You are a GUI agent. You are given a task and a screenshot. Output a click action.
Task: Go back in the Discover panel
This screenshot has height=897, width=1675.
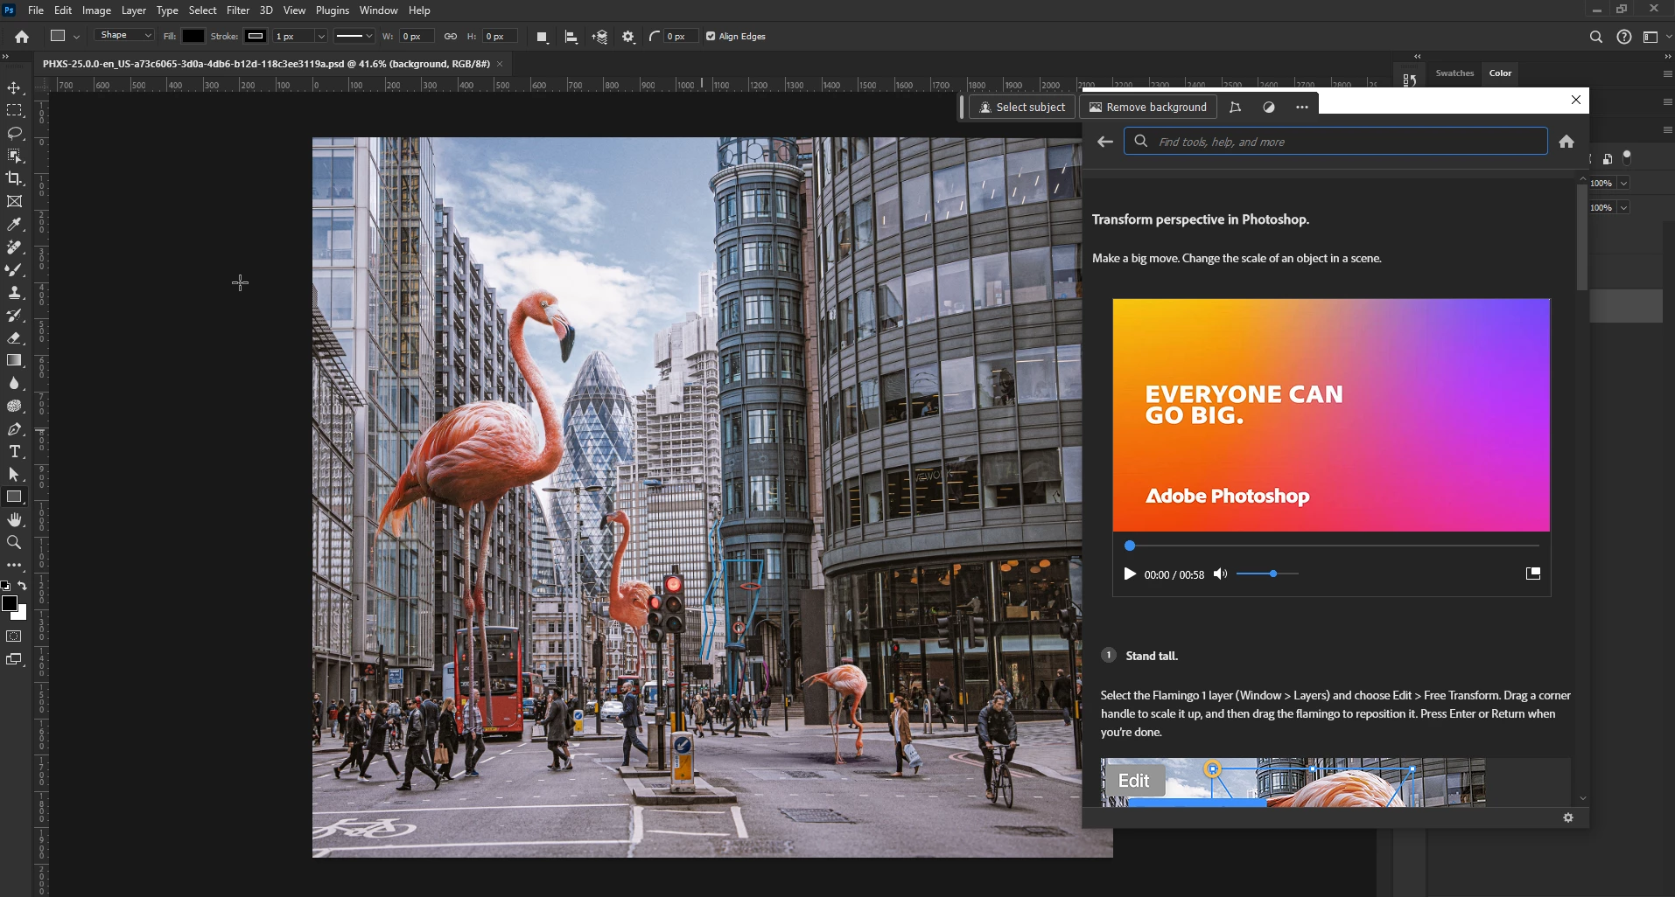click(x=1105, y=142)
